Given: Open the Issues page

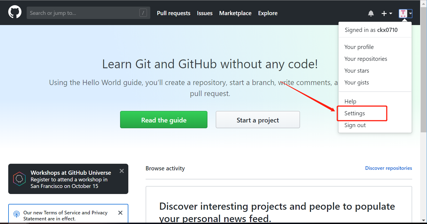Looking at the screenshot, I should tap(205, 13).
